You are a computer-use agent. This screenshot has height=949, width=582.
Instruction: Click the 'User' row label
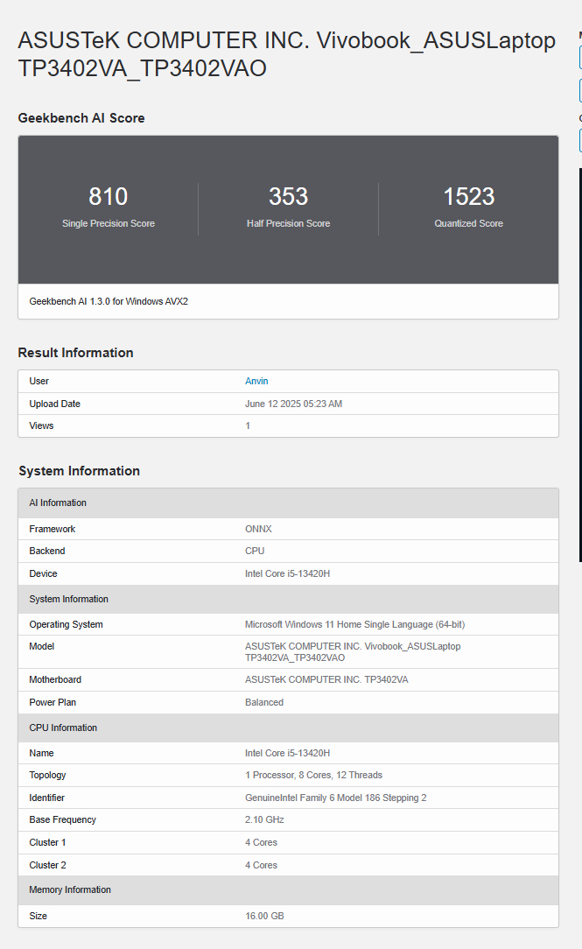39,381
